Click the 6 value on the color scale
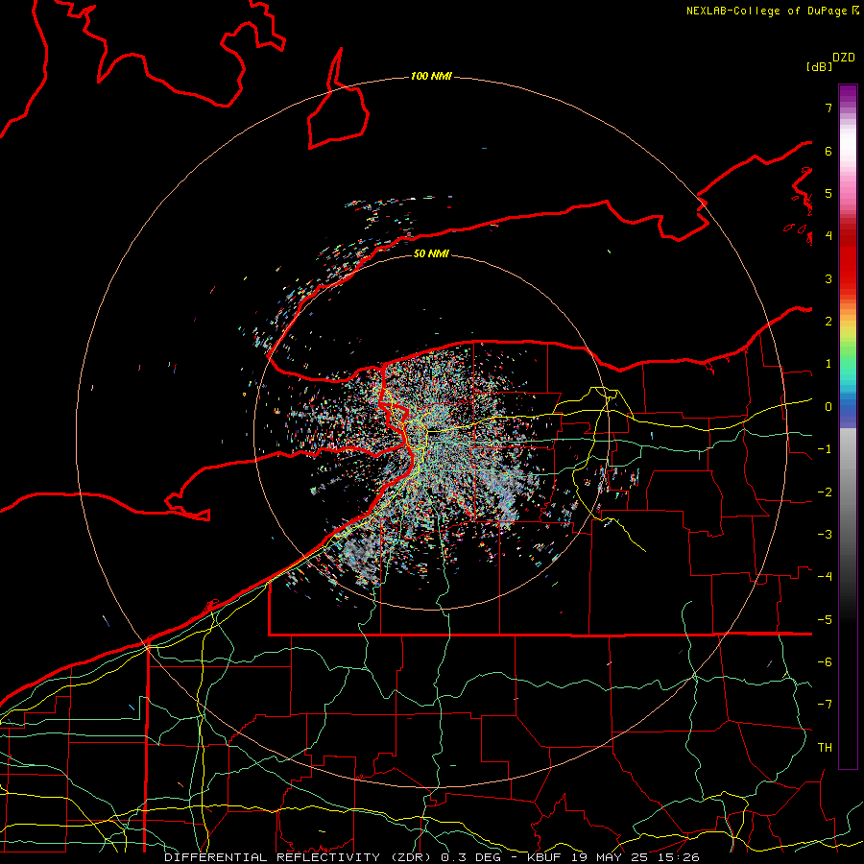This screenshot has width=864, height=864. (828, 151)
